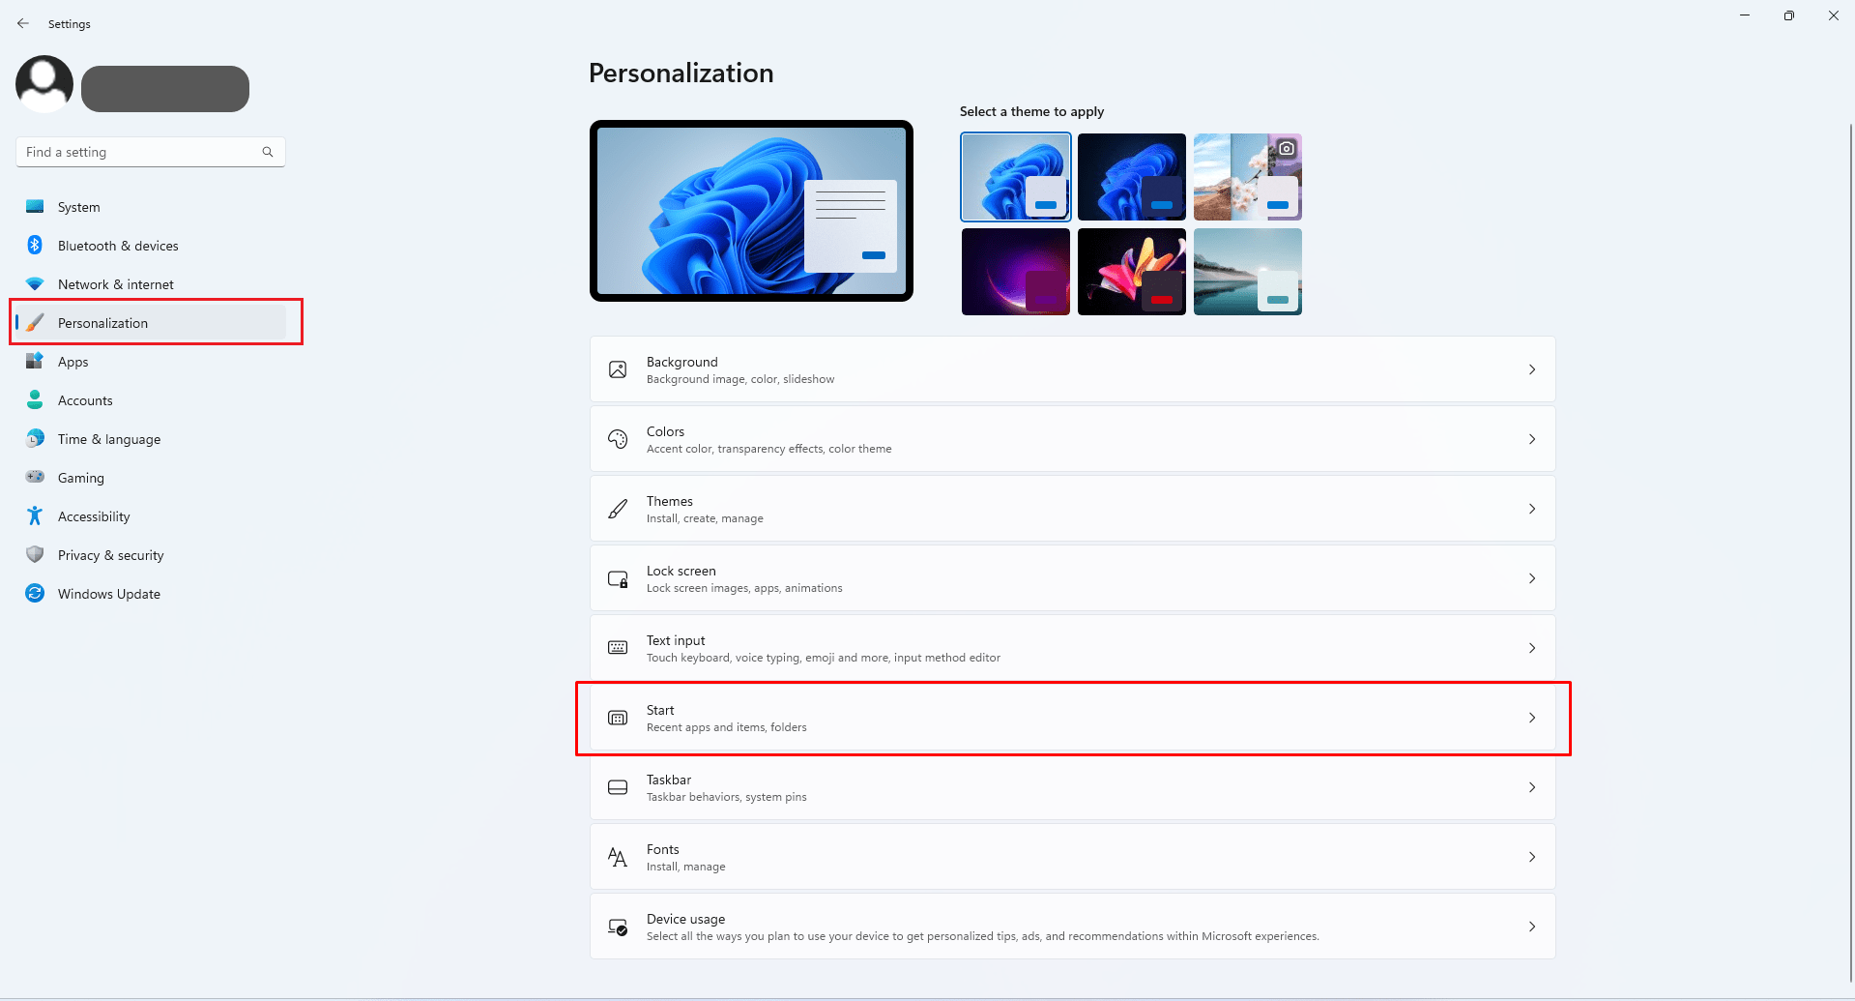Image resolution: width=1855 pixels, height=1001 pixels.
Task: Expand the Taskbar settings chevron
Action: click(x=1531, y=787)
